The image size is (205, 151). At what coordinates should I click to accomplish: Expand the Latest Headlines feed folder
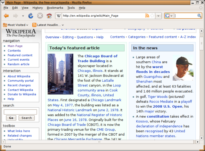48,25
